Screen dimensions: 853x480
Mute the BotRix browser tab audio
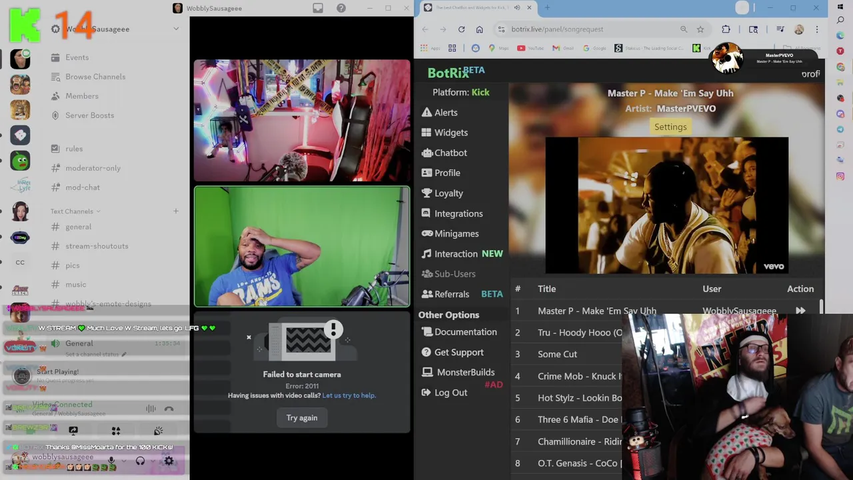coord(517,8)
